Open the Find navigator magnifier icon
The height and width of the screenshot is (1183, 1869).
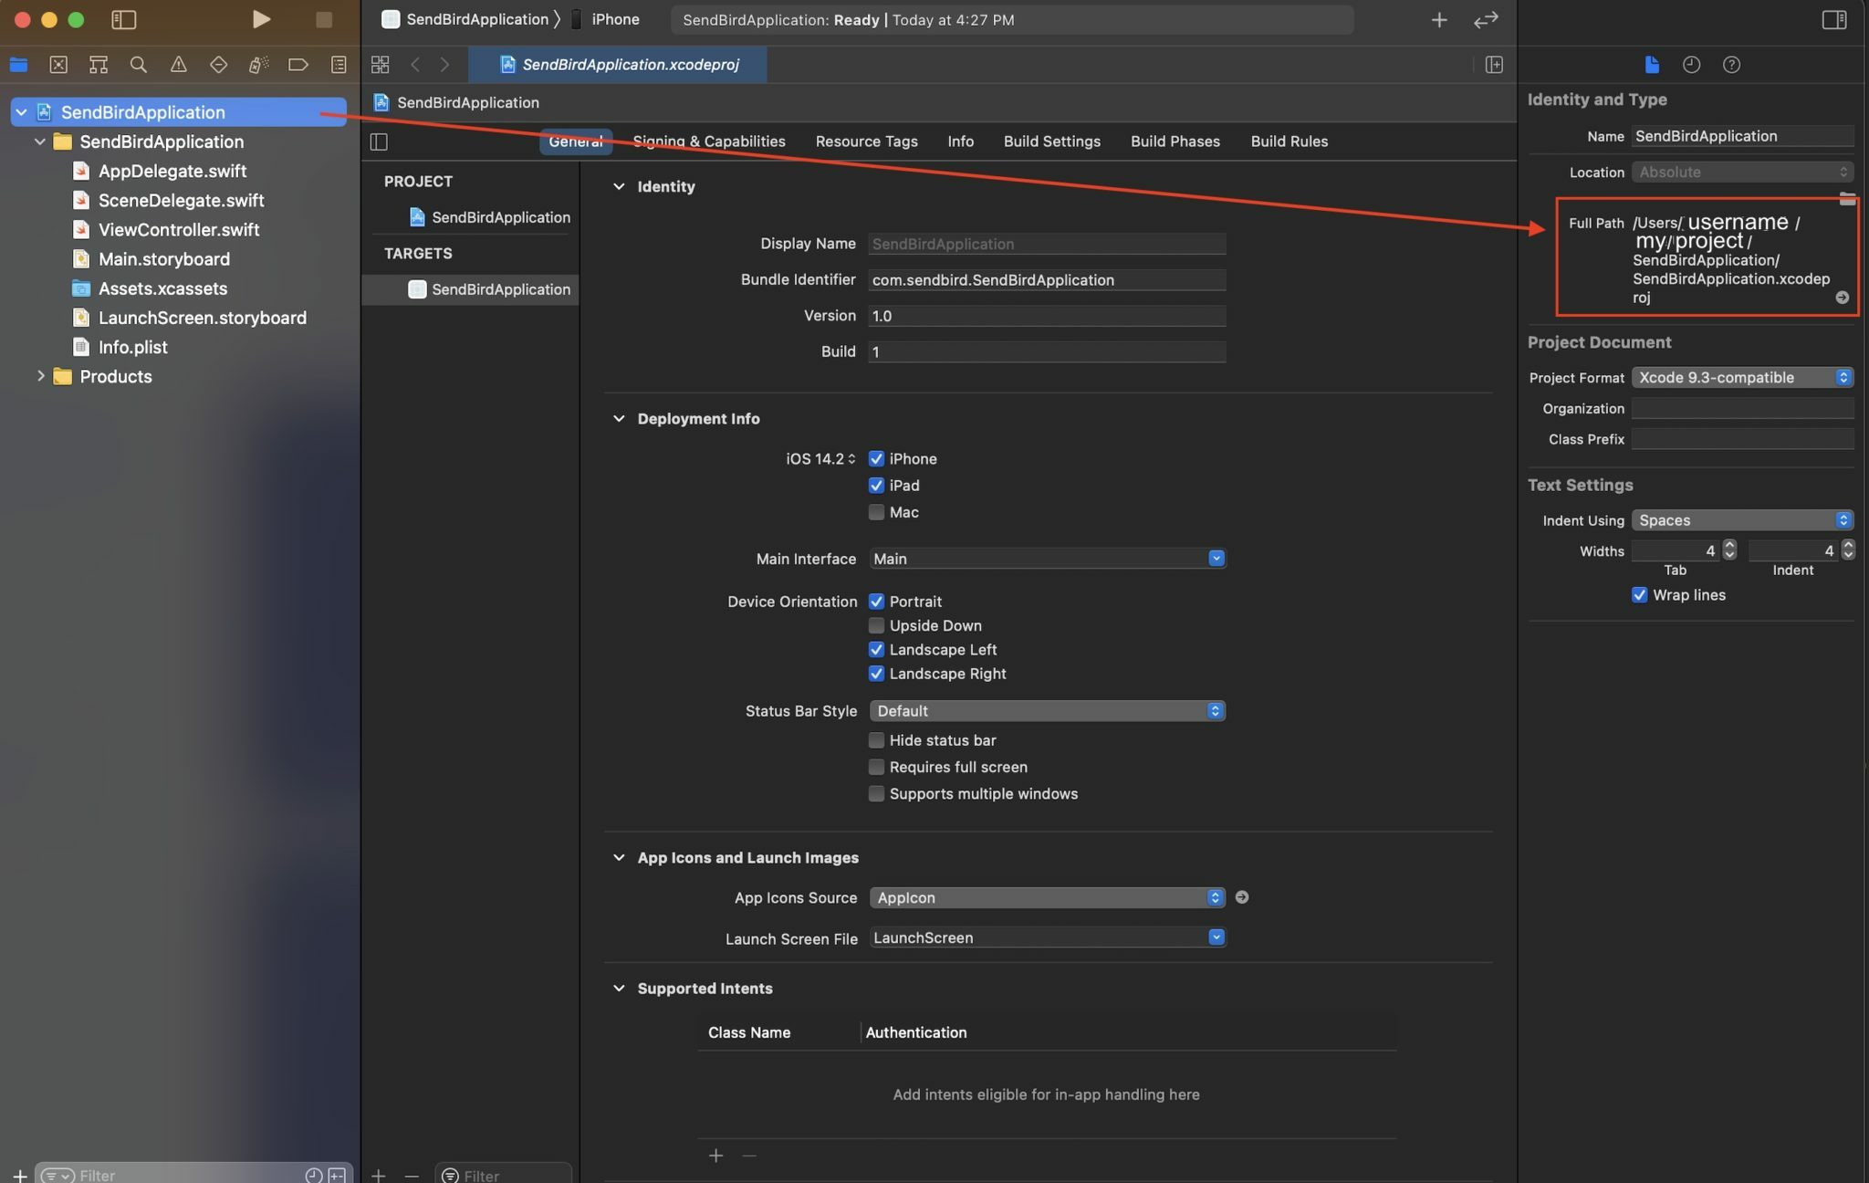(x=139, y=65)
